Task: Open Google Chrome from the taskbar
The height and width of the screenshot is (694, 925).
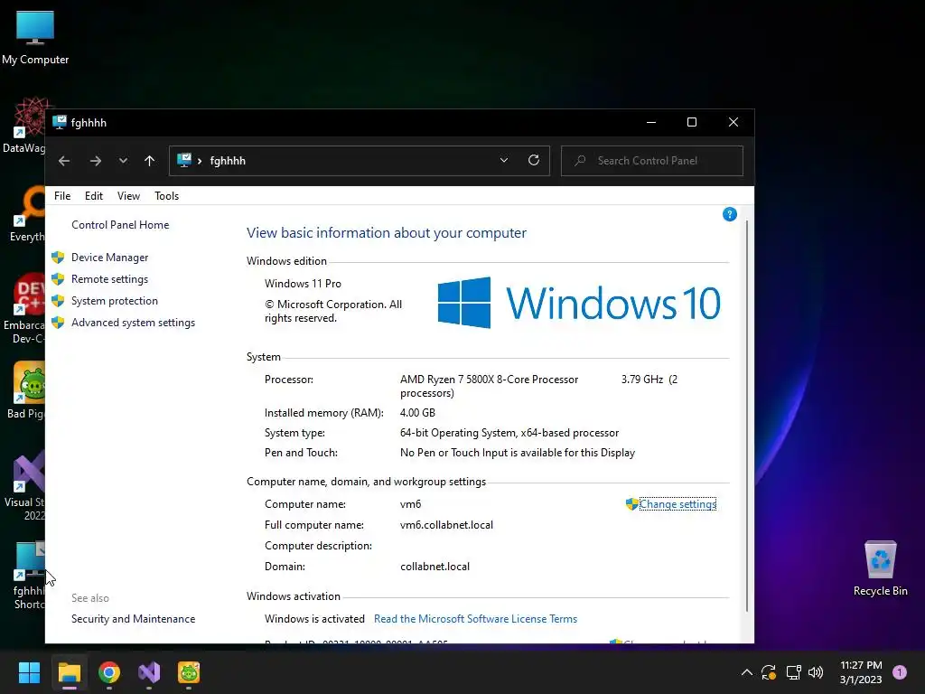Action: click(109, 672)
